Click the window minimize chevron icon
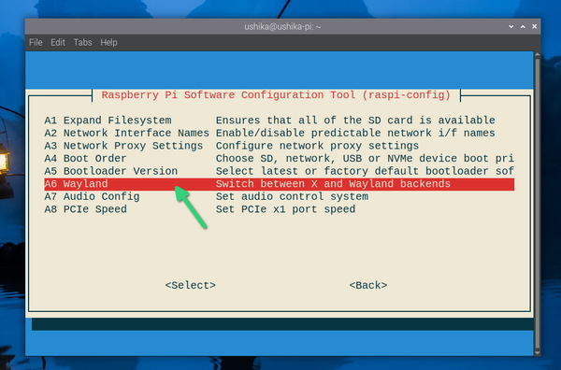The height and width of the screenshot is (370, 561). coord(511,26)
